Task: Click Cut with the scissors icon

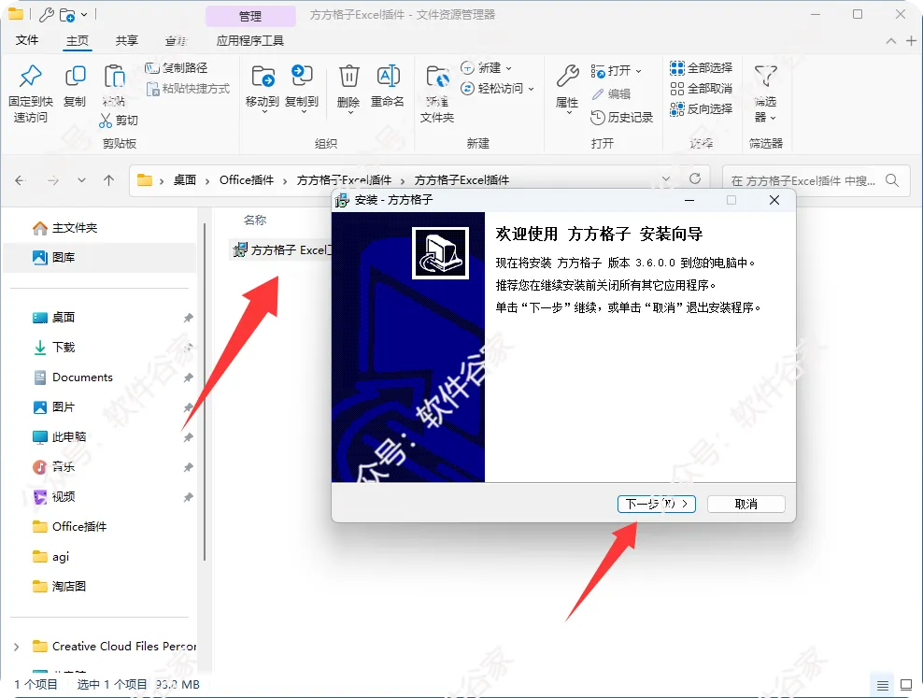Action: (119, 121)
